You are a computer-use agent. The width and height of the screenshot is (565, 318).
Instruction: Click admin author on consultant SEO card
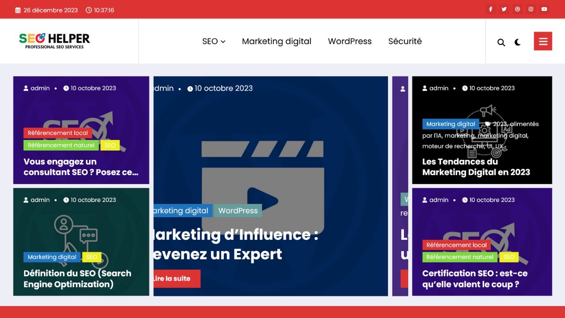[37, 88]
